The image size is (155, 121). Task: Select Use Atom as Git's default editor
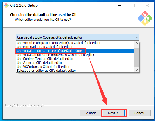[x=75, y=63]
